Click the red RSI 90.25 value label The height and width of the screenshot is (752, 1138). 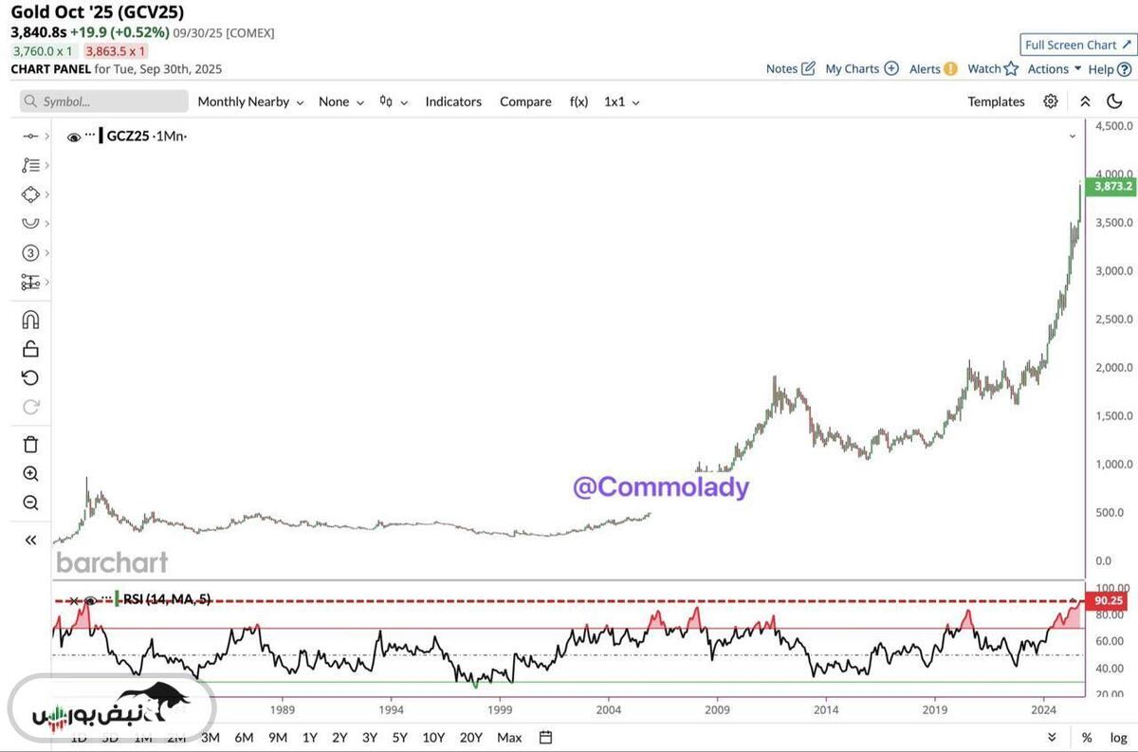[x=1110, y=600]
